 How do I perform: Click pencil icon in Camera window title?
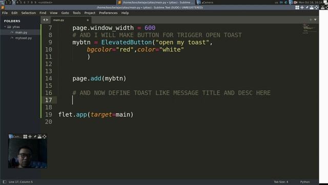pyautogui.click(x=35, y=137)
